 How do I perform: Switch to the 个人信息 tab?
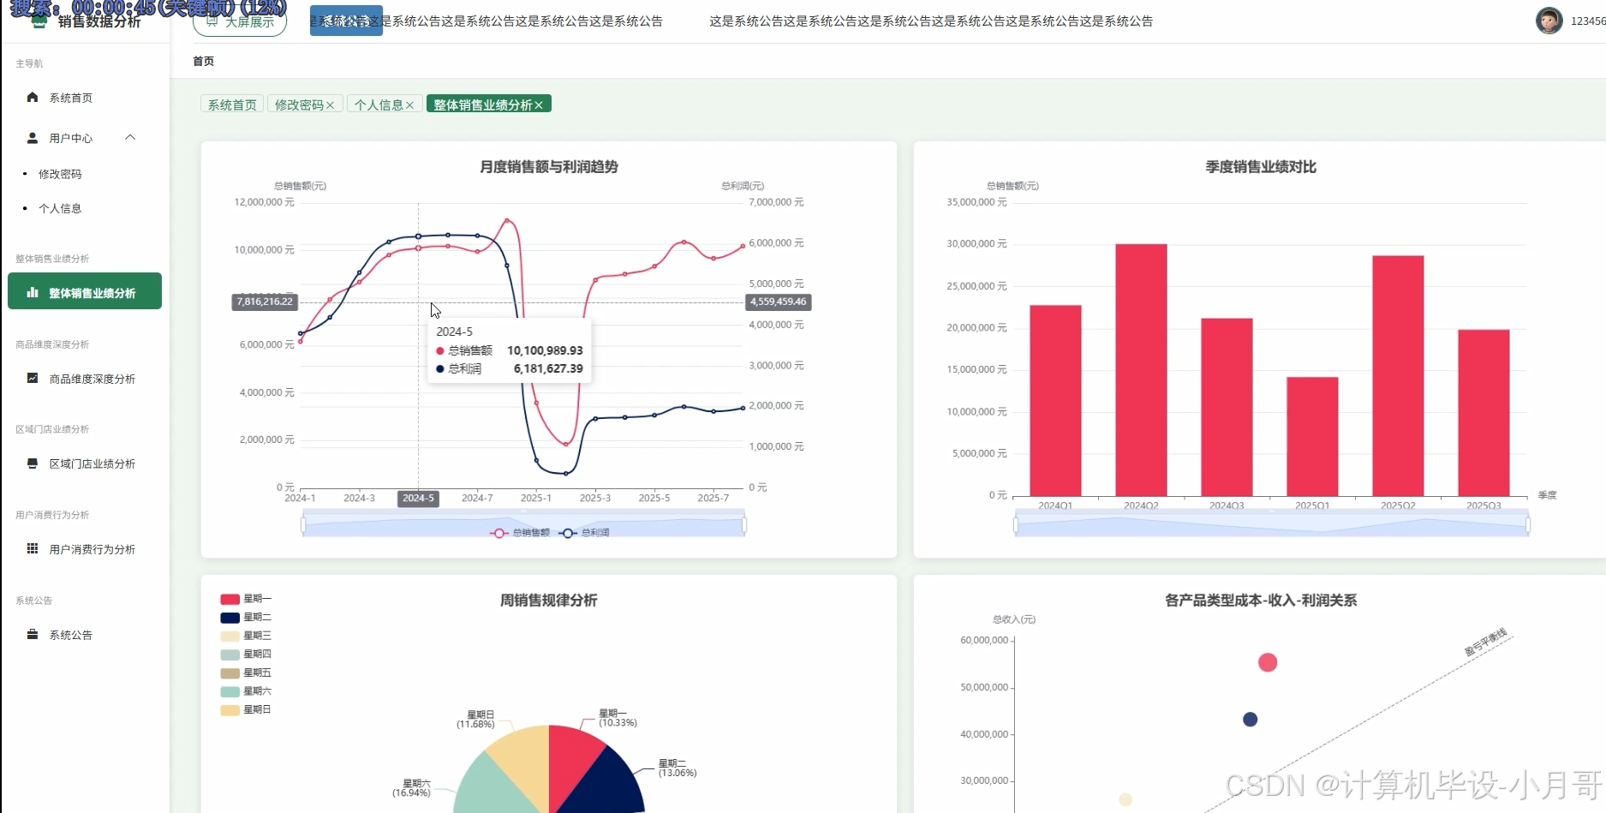pyautogui.click(x=379, y=105)
